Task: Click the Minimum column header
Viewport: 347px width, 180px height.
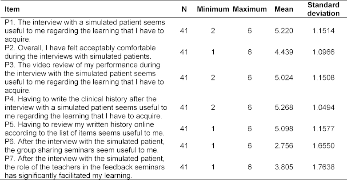Action: click(213, 9)
